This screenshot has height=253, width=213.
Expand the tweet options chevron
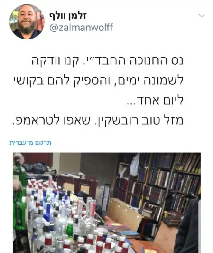point(202,16)
